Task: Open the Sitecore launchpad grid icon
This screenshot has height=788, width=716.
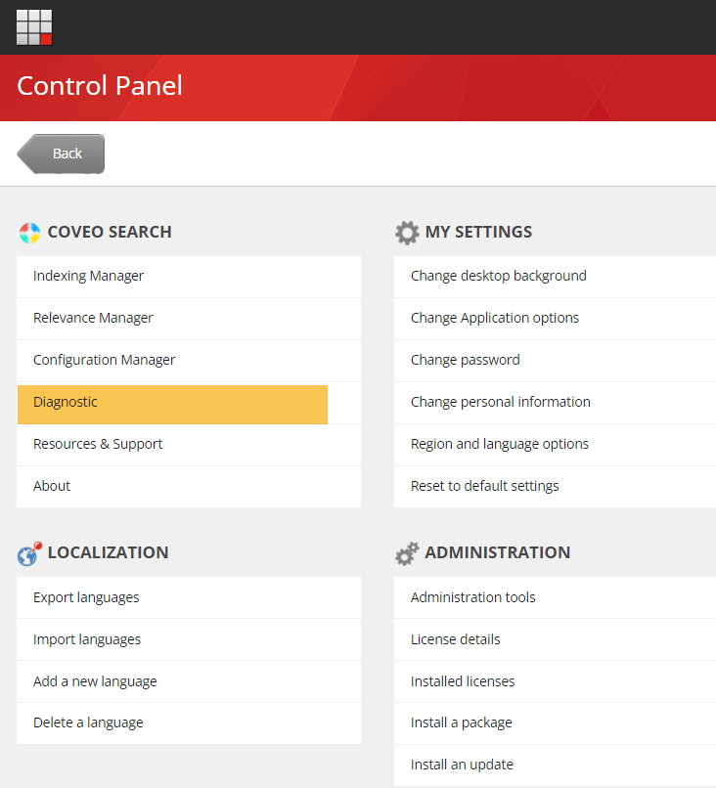Action: (34, 27)
